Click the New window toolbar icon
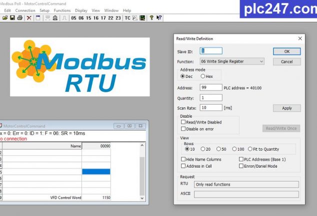Viewport: 317px width, 216px height. [x=38, y=18]
